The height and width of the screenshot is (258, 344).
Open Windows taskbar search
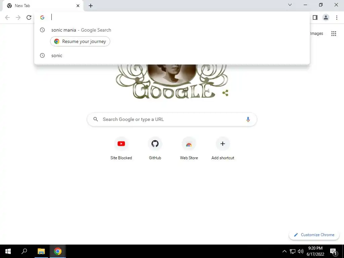24,251
